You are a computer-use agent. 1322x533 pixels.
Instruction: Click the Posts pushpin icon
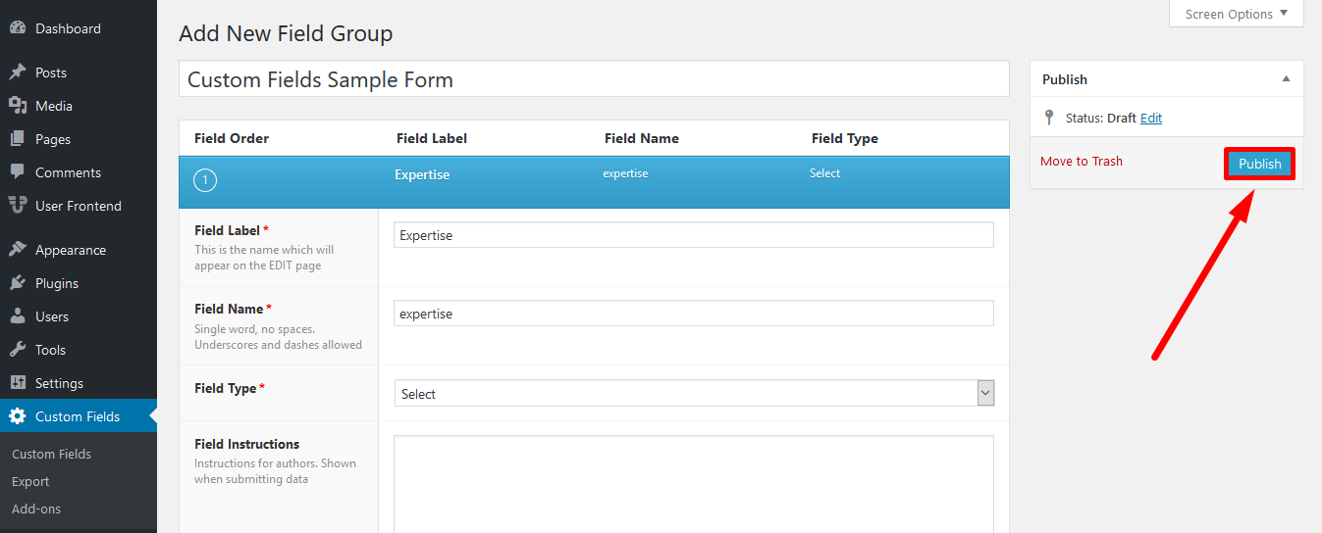pyautogui.click(x=18, y=73)
